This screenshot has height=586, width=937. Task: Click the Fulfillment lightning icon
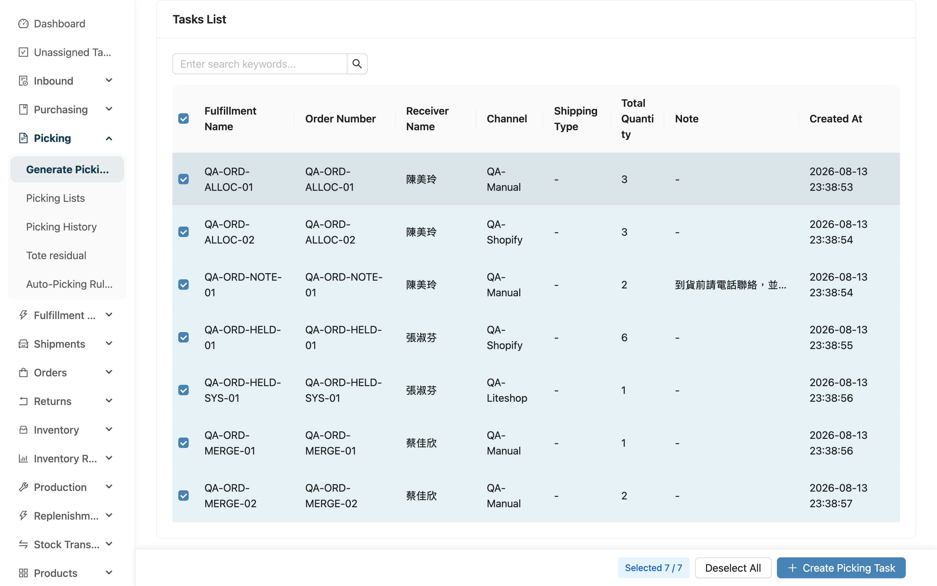pos(23,315)
